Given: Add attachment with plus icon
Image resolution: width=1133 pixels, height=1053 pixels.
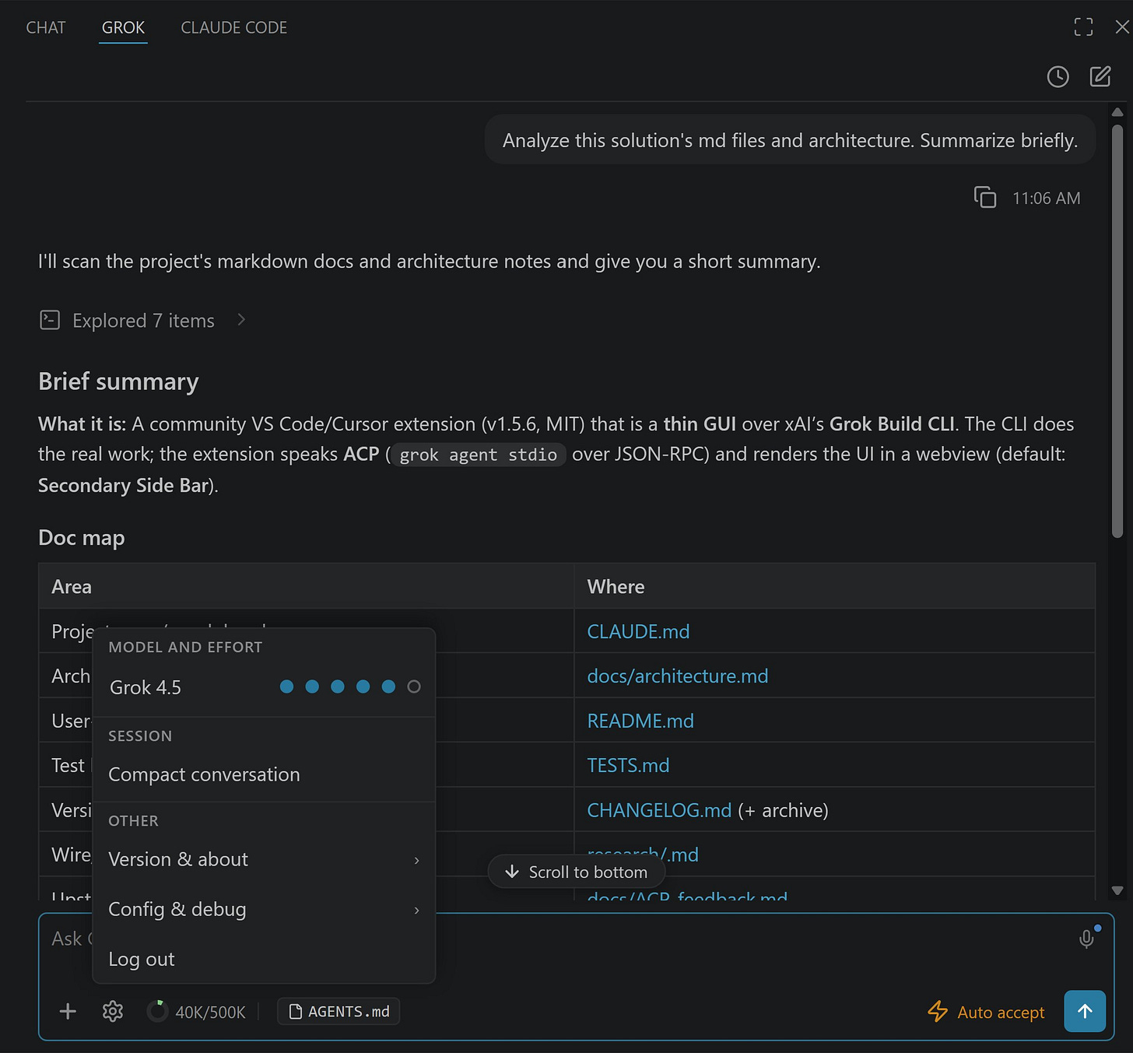Looking at the screenshot, I should pyautogui.click(x=68, y=1011).
